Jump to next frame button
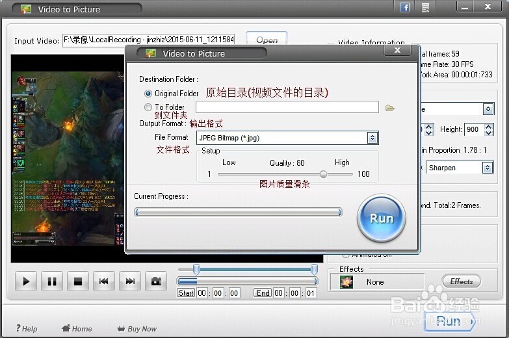 point(130,281)
